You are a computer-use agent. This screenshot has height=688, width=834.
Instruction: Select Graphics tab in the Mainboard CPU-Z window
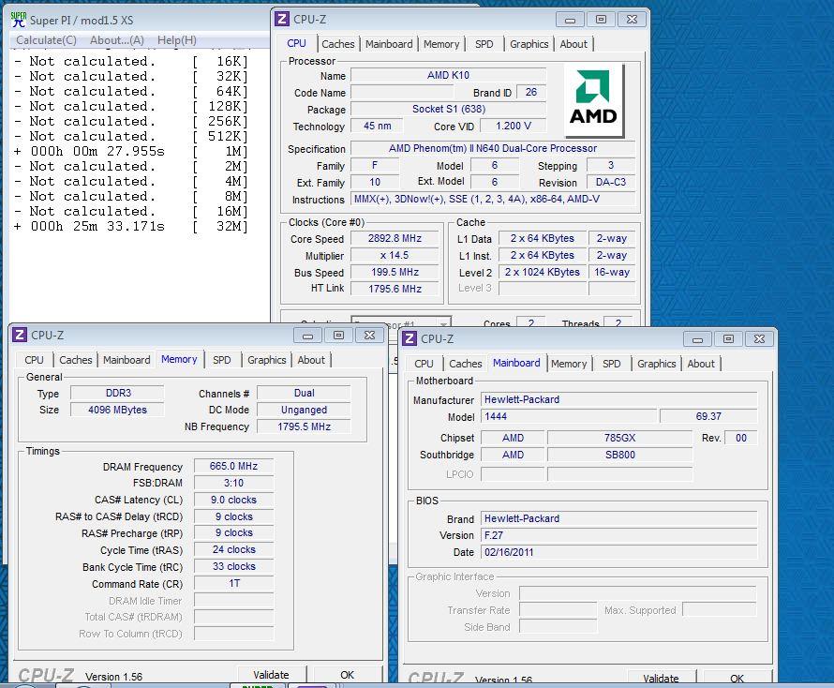(x=657, y=364)
